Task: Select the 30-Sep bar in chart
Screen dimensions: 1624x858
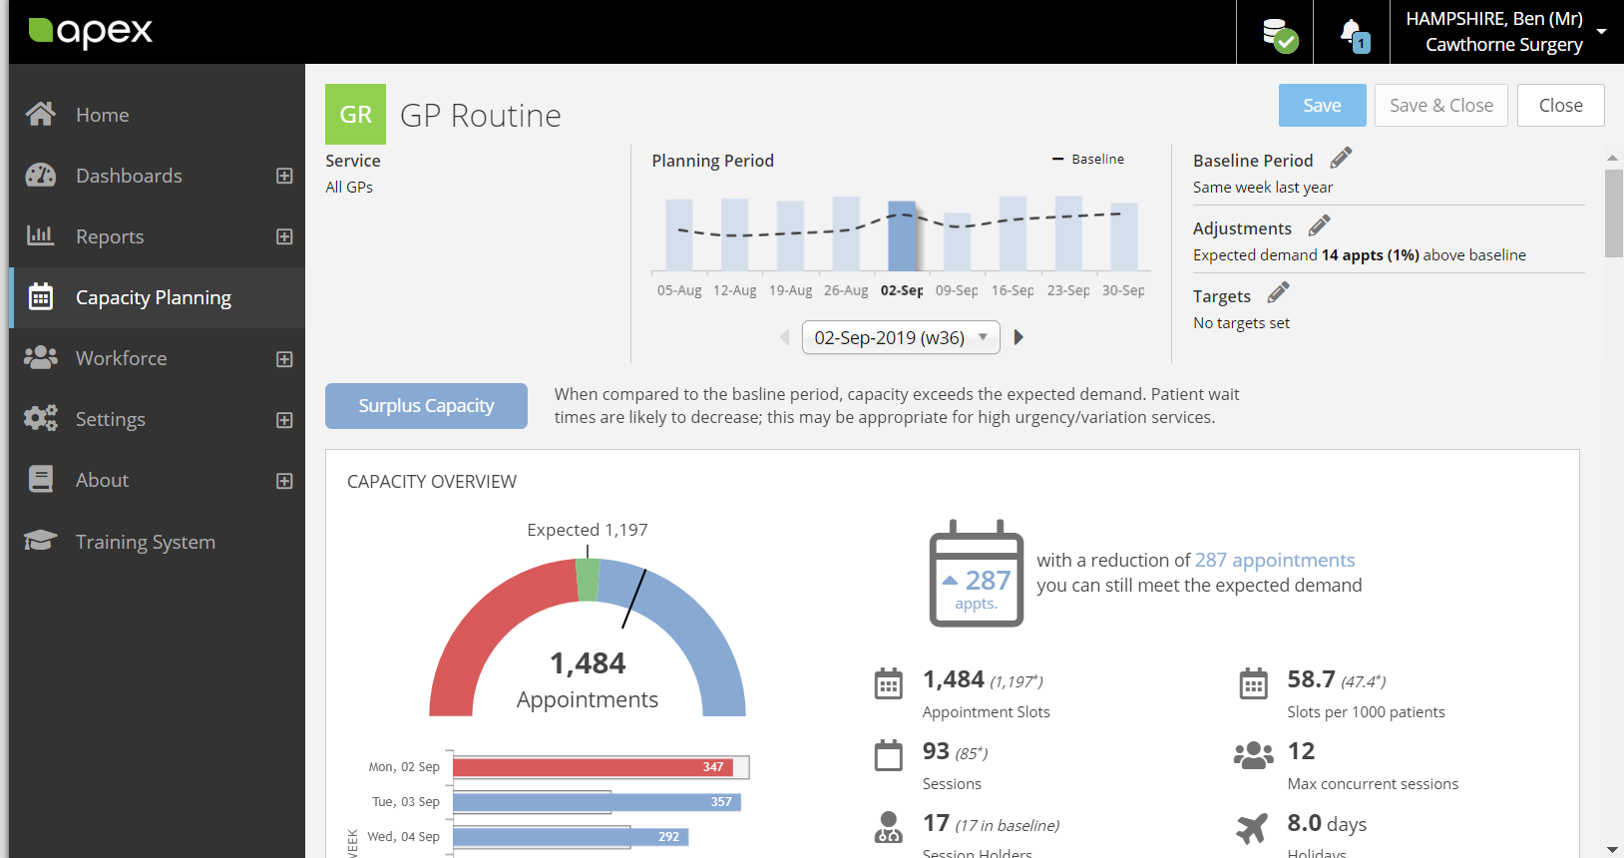Action: [x=1124, y=237]
